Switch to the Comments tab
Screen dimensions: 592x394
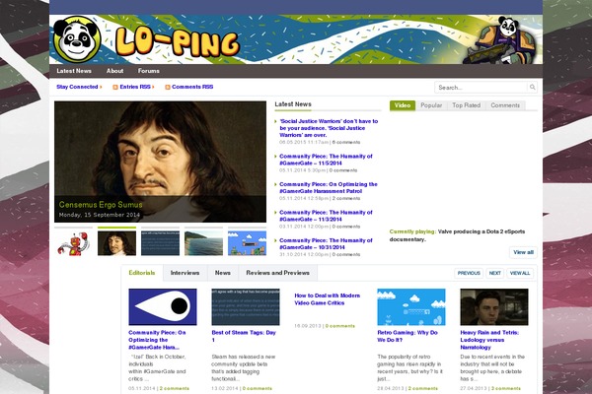505,105
